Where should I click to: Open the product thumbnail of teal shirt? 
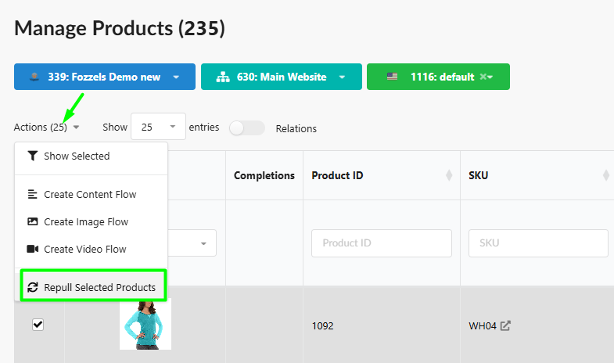(x=145, y=324)
